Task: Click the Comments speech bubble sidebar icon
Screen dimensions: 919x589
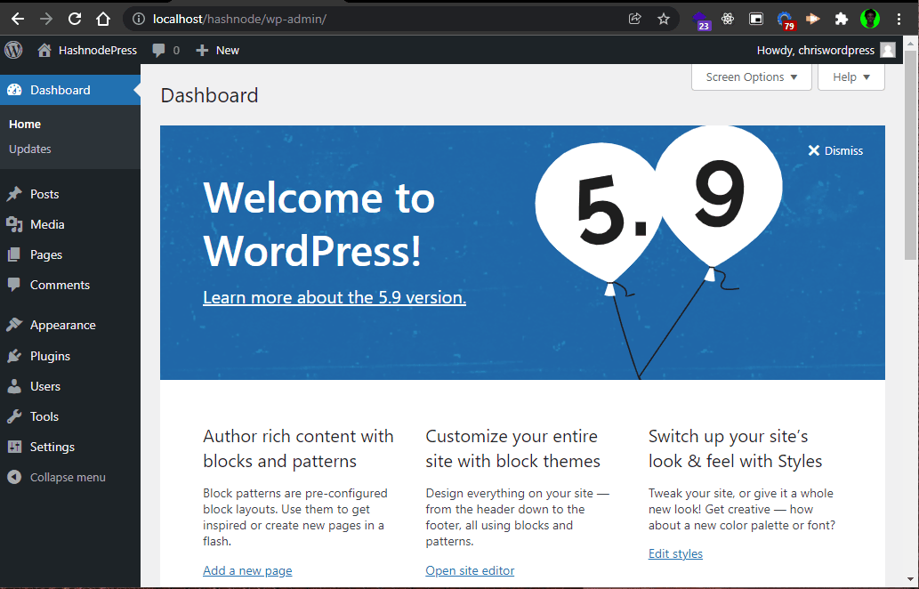Action: tap(14, 285)
